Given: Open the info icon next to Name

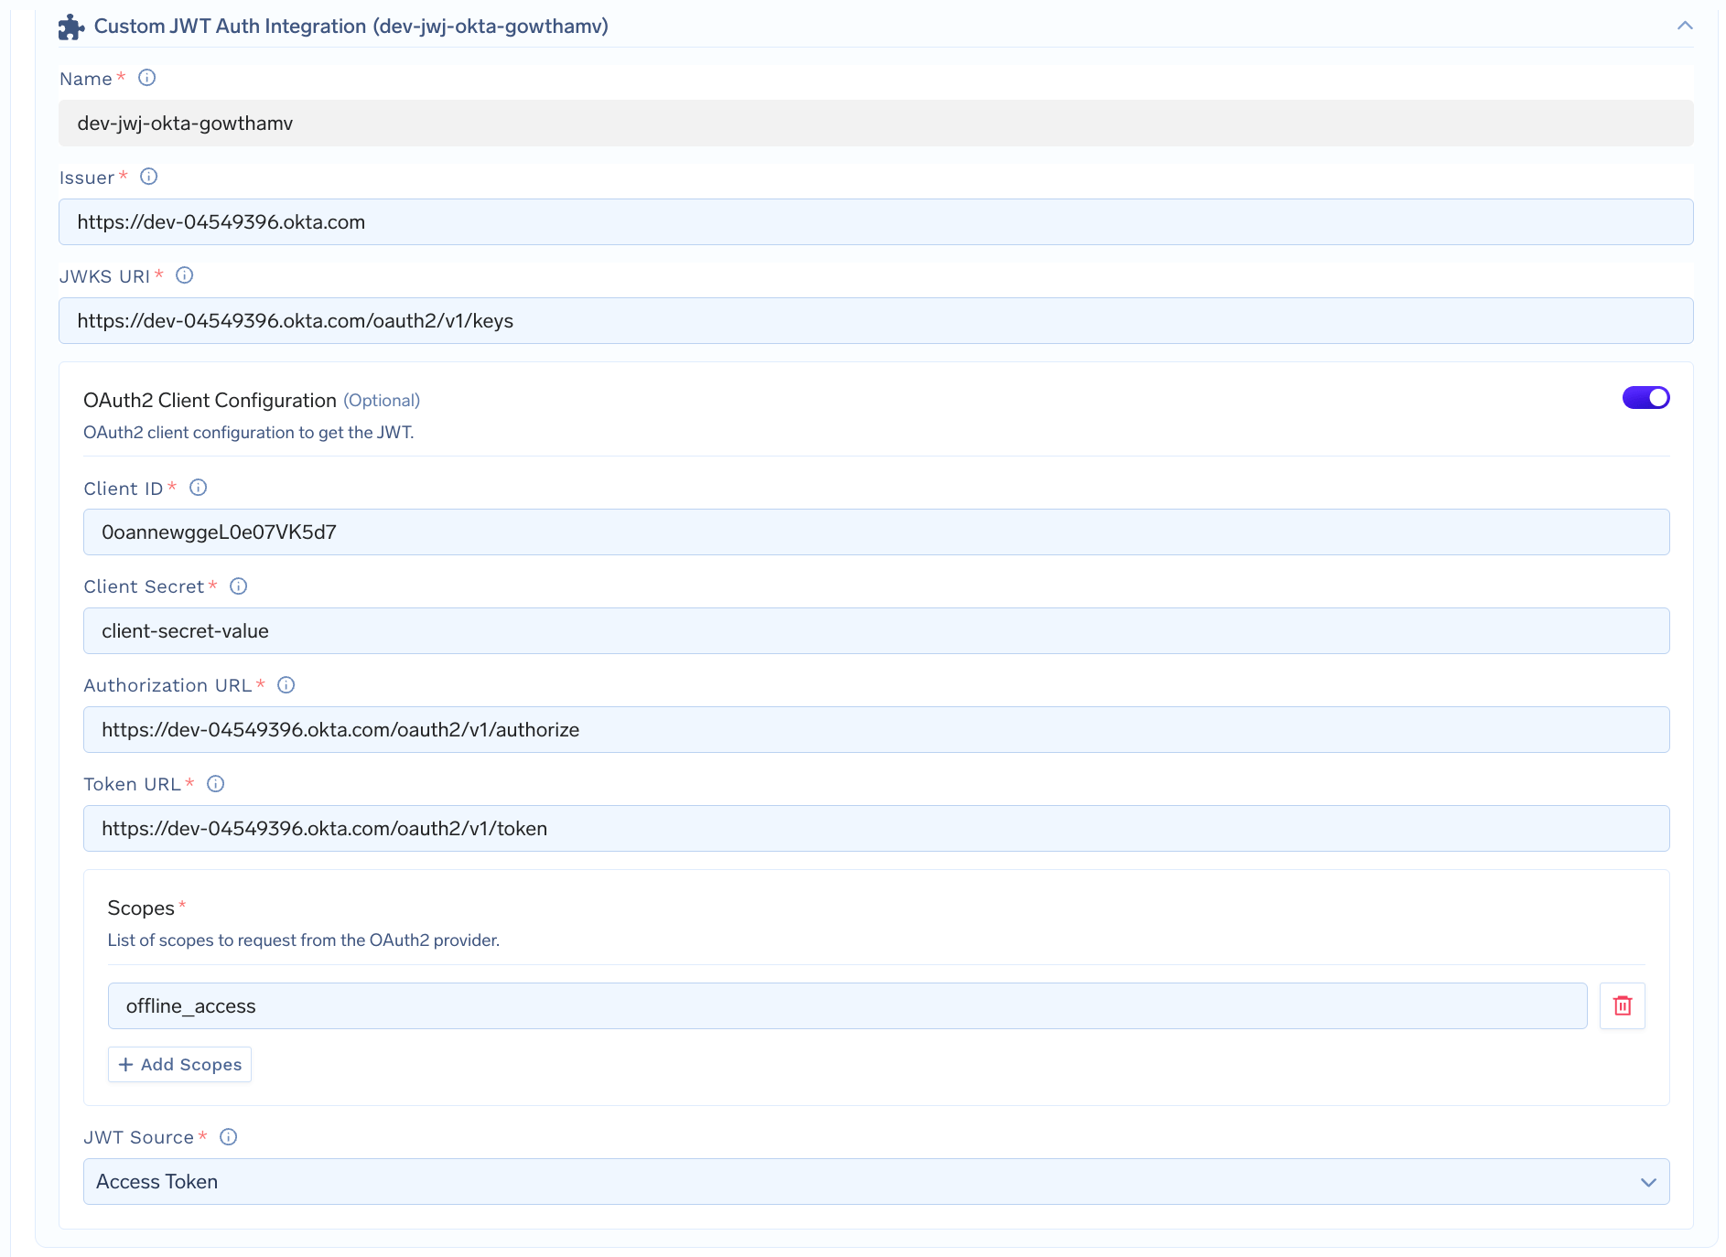Looking at the screenshot, I should (x=146, y=78).
